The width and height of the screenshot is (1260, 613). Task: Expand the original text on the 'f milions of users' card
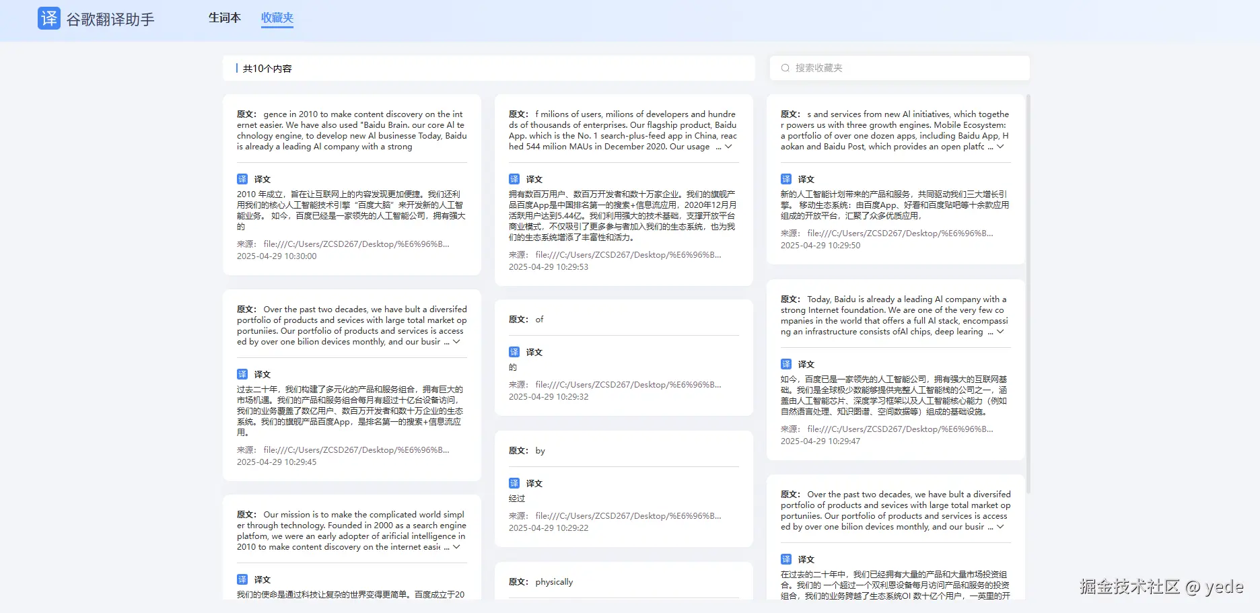[727, 147]
